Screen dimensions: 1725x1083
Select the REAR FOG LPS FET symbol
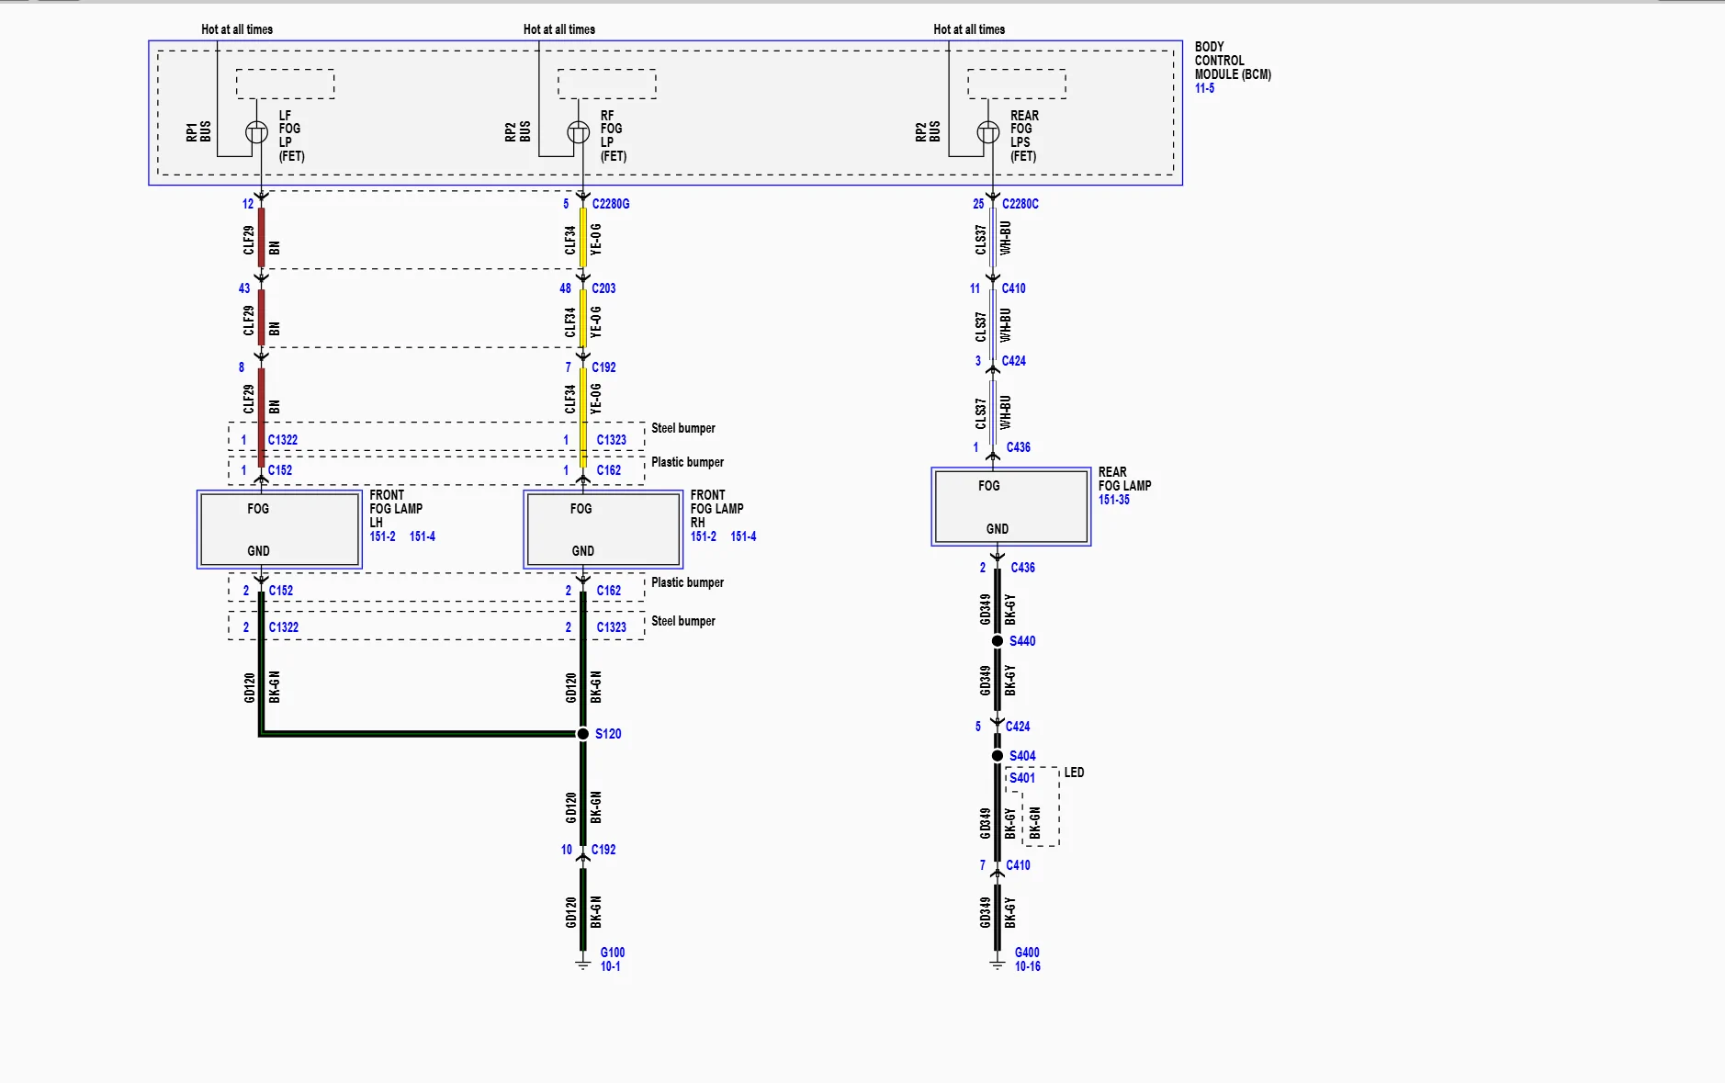tap(988, 133)
